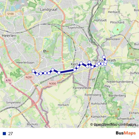The image size is (139, 139).
Task: Click the Pannesheide place label
Action: coord(82,88)
